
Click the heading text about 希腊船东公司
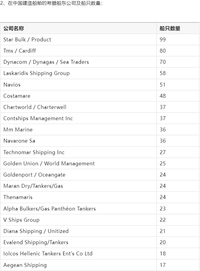point(51,3)
